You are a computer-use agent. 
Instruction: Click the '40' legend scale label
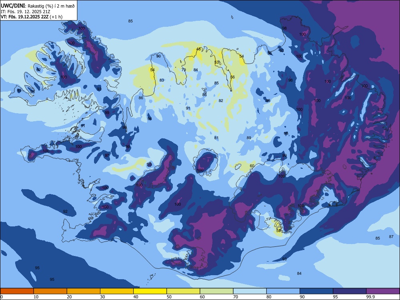click(136, 297)
